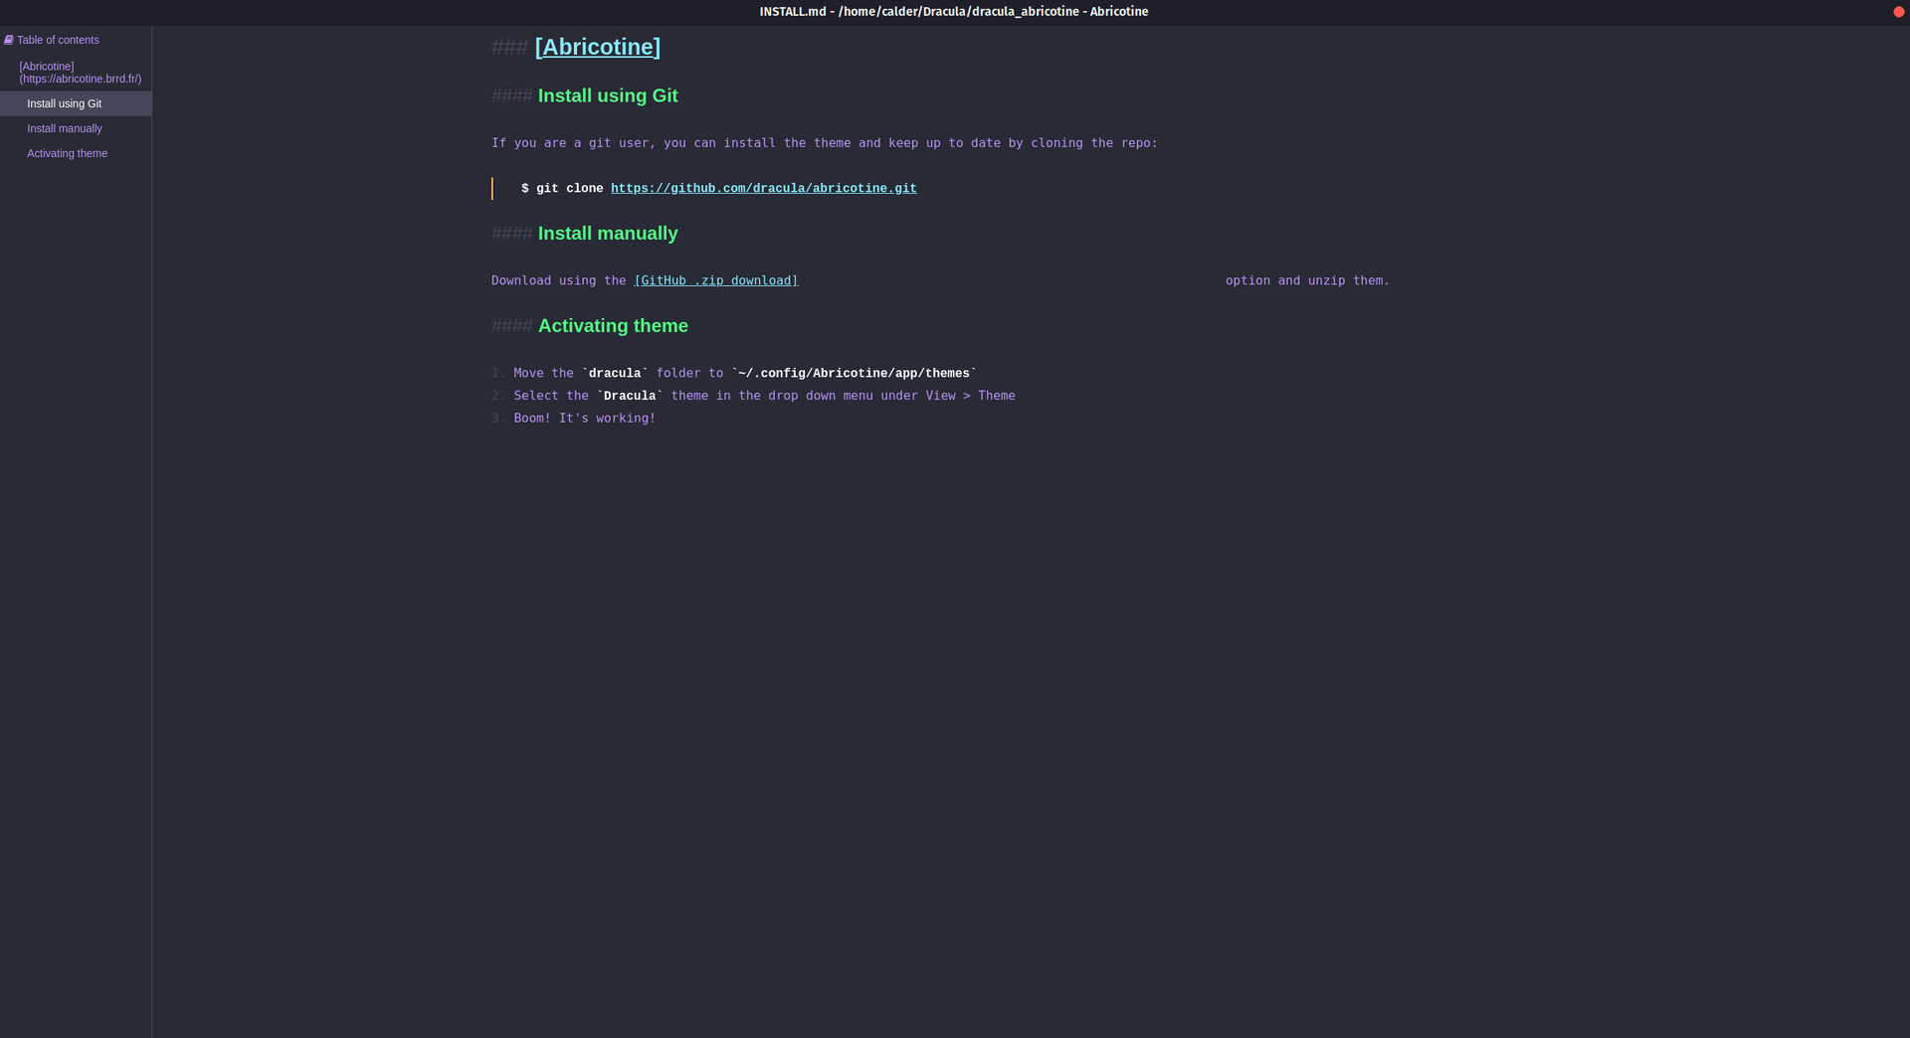
Task: Jump to Install using Git in sidebar
Action: [x=76, y=103]
